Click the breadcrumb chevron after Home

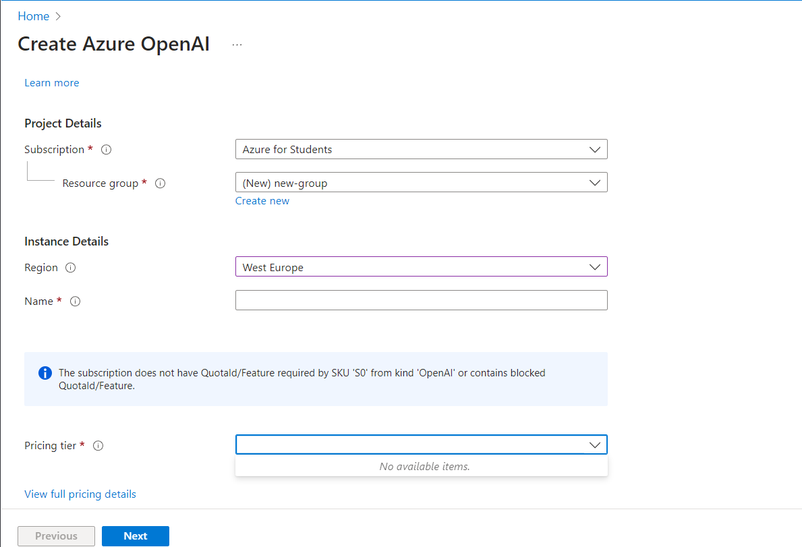point(58,16)
